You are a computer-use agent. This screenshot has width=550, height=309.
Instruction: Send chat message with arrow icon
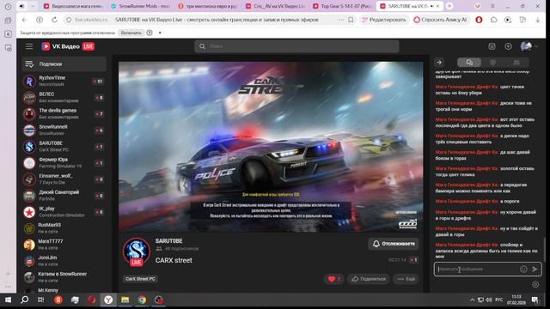click(x=535, y=269)
